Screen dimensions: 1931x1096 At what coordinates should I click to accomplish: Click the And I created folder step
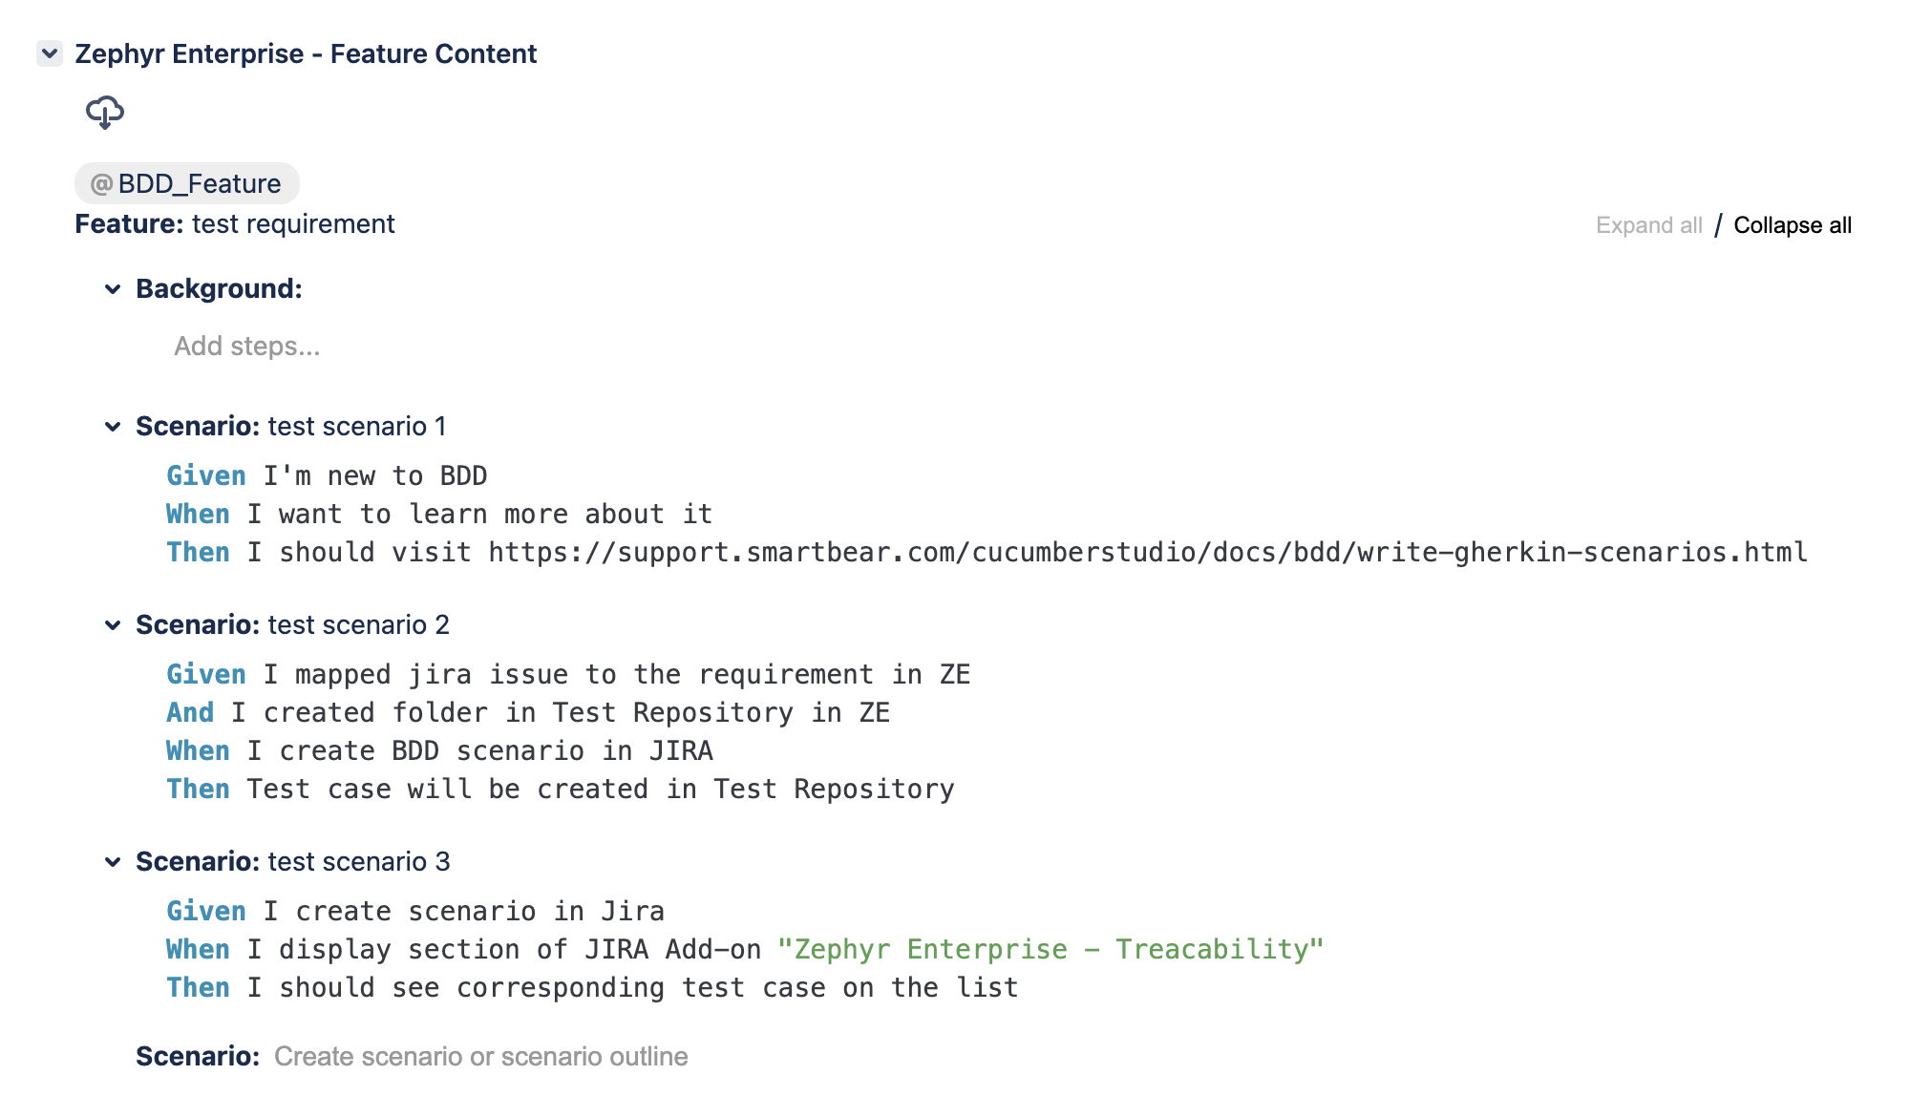point(527,713)
